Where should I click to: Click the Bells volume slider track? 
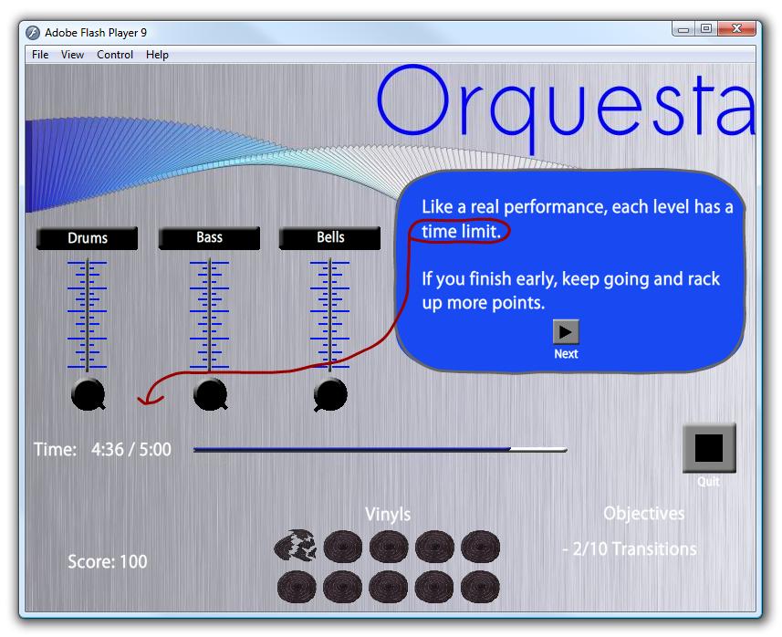tap(329, 315)
